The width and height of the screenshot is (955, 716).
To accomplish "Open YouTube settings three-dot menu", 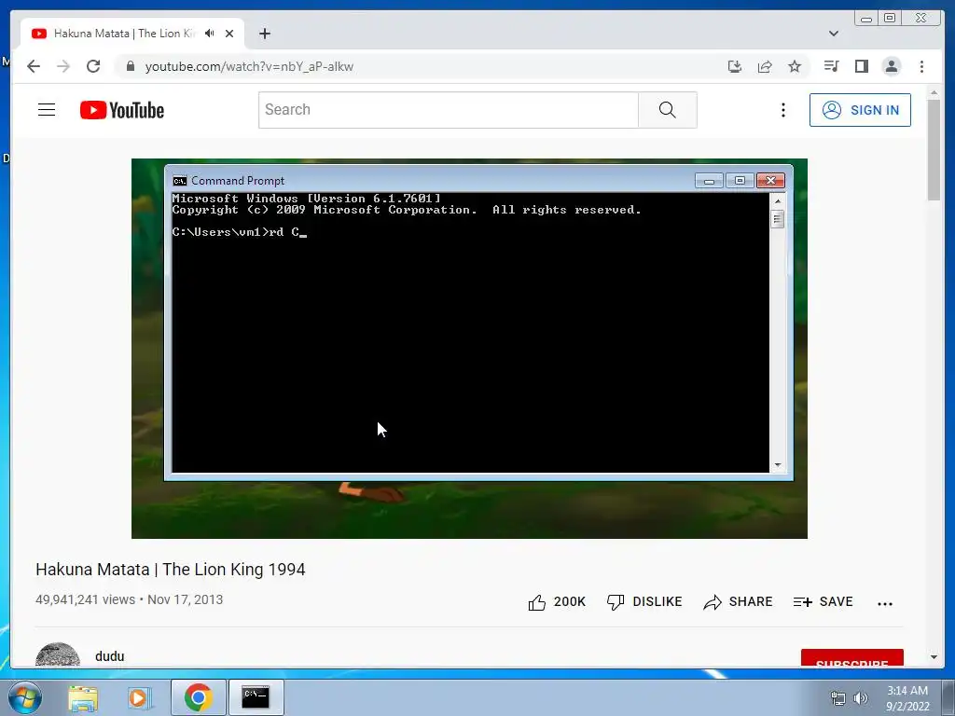I will pyautogui.click(x=783, y=110).
